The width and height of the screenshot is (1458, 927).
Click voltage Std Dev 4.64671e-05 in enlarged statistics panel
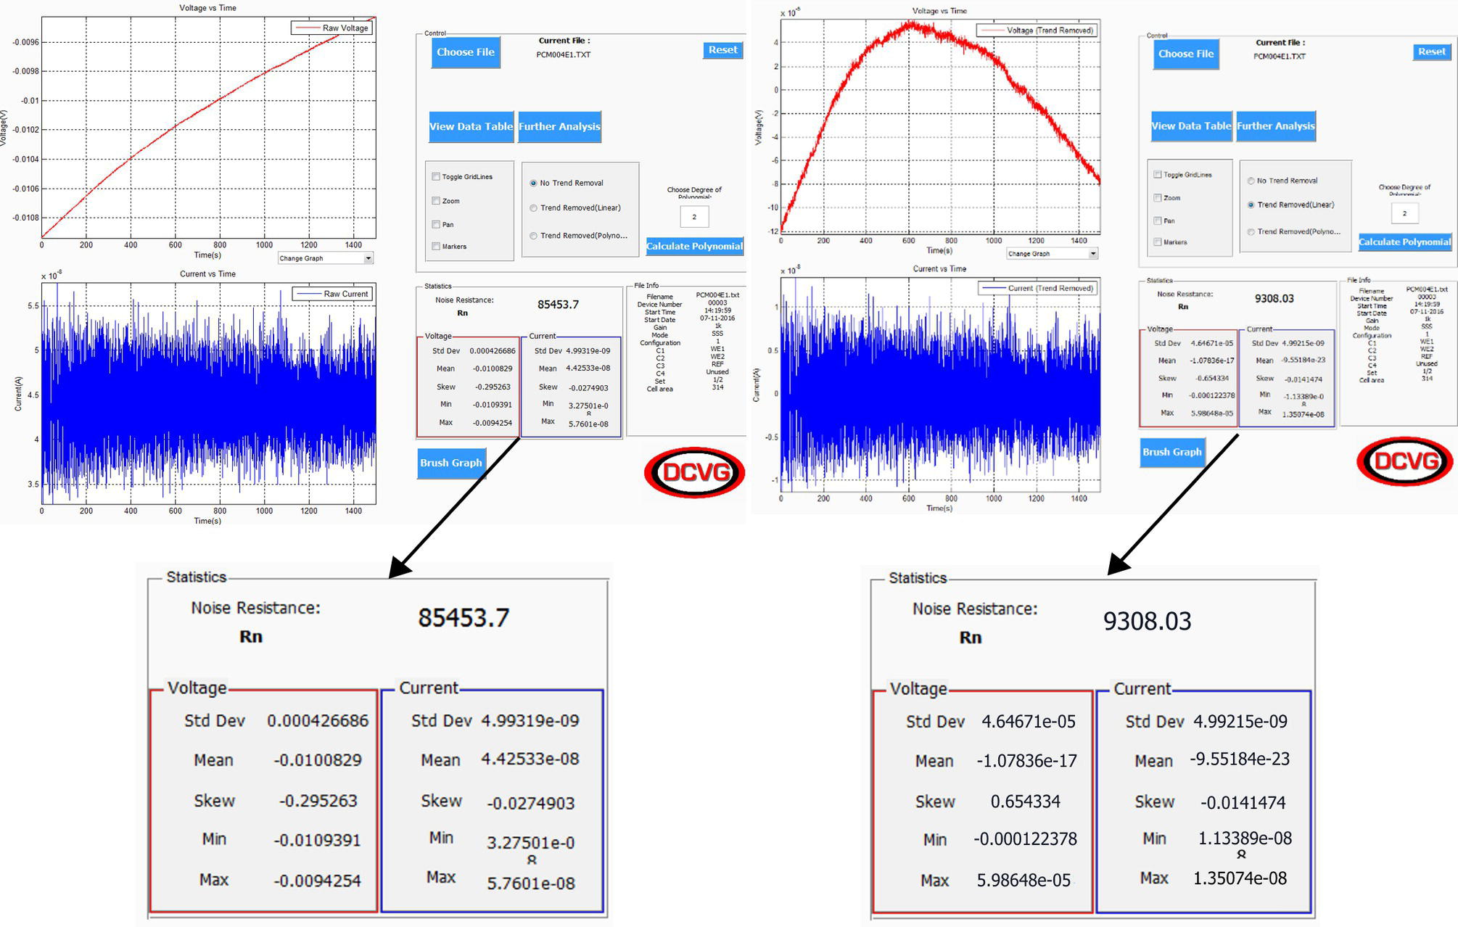(x=1029, y=722)
